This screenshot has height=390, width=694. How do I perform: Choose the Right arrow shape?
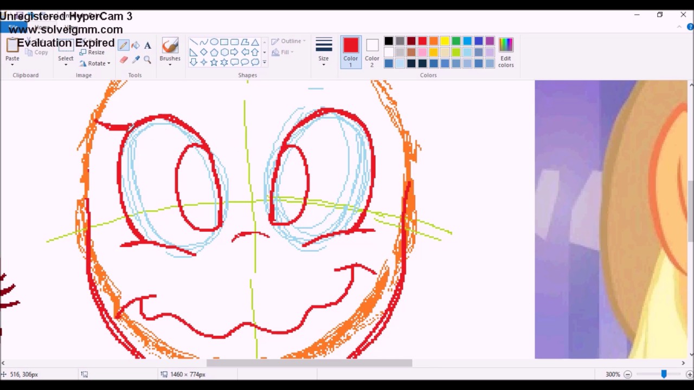(234, 52)
